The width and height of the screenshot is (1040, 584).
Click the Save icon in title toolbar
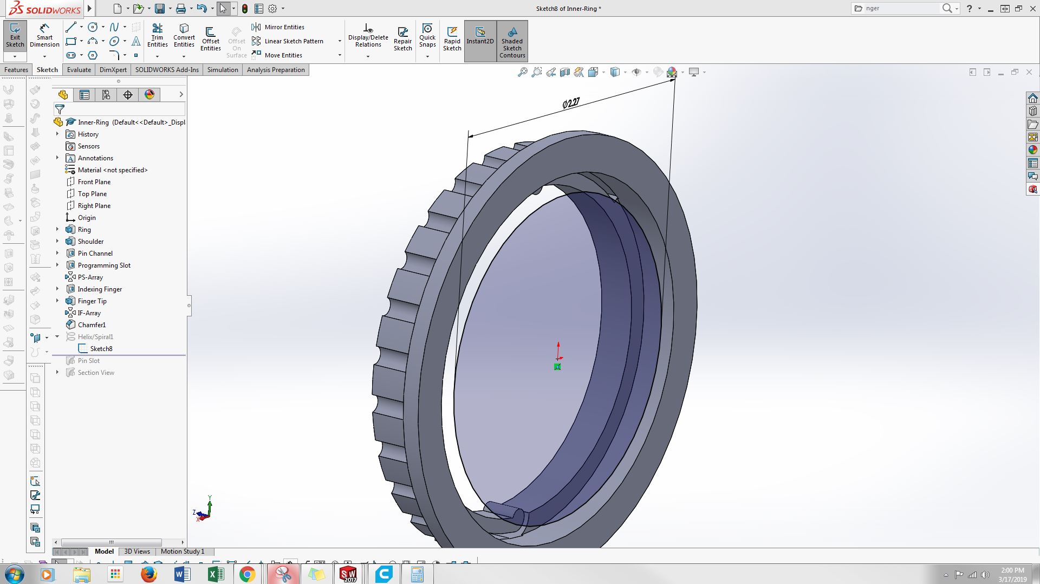click(159, 9)
